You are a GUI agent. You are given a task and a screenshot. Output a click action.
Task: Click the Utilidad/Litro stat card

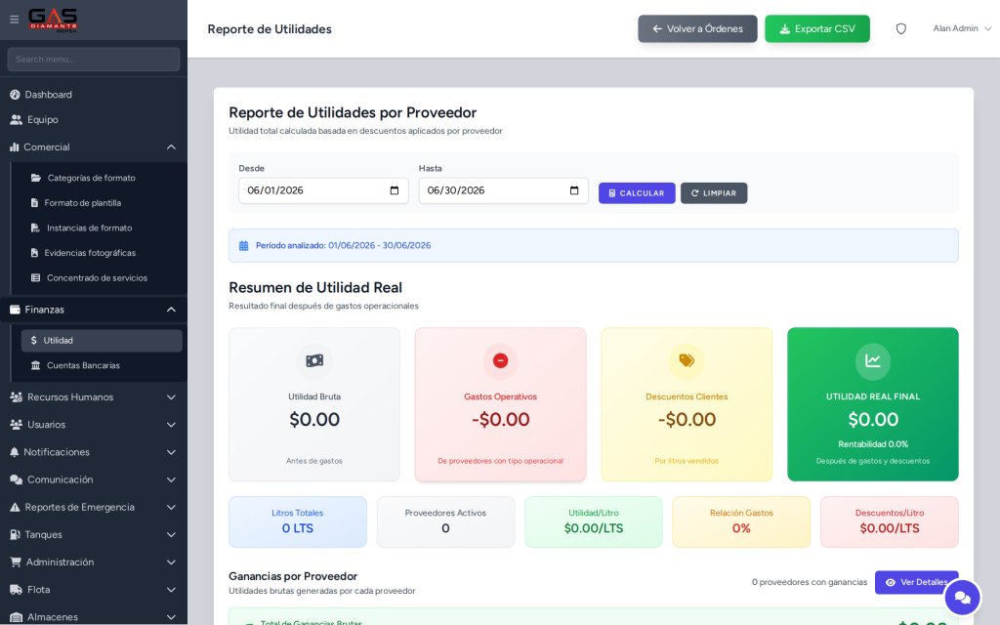click(x=594, y=521)
